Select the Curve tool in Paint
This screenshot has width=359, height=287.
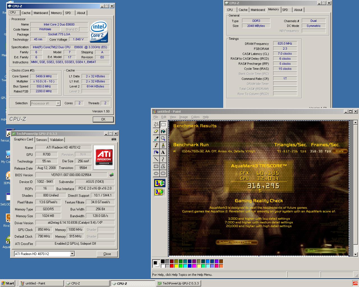pos(163,159)
